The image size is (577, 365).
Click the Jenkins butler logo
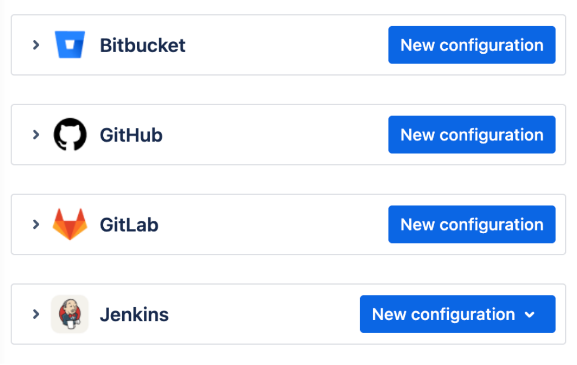[70, 314]
